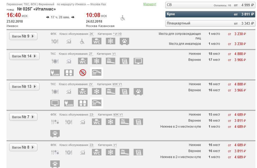Screen dimensions: 257x168
Task: Click pets allowed paw icon in wagon 13
Action: pyautogui.click(x=138, y=92)
